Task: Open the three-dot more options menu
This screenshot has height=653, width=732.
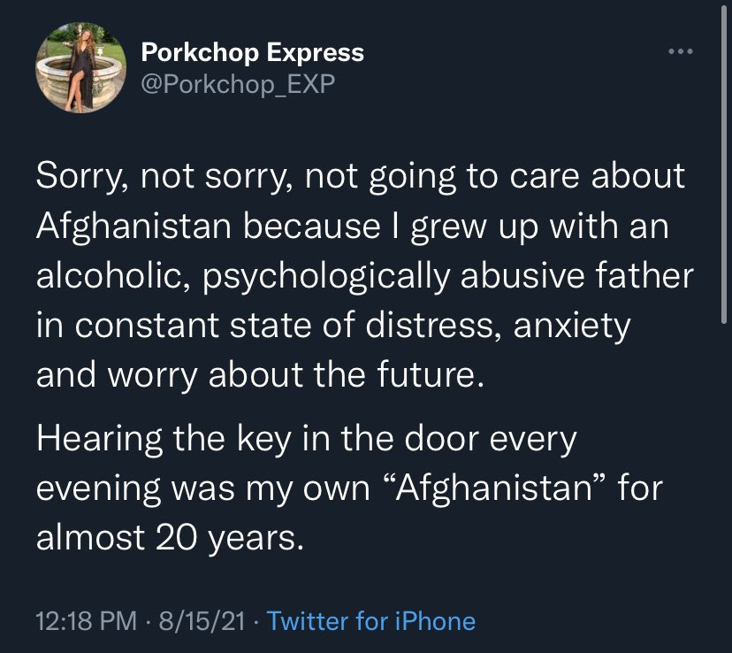Action: tap(678, 51)
